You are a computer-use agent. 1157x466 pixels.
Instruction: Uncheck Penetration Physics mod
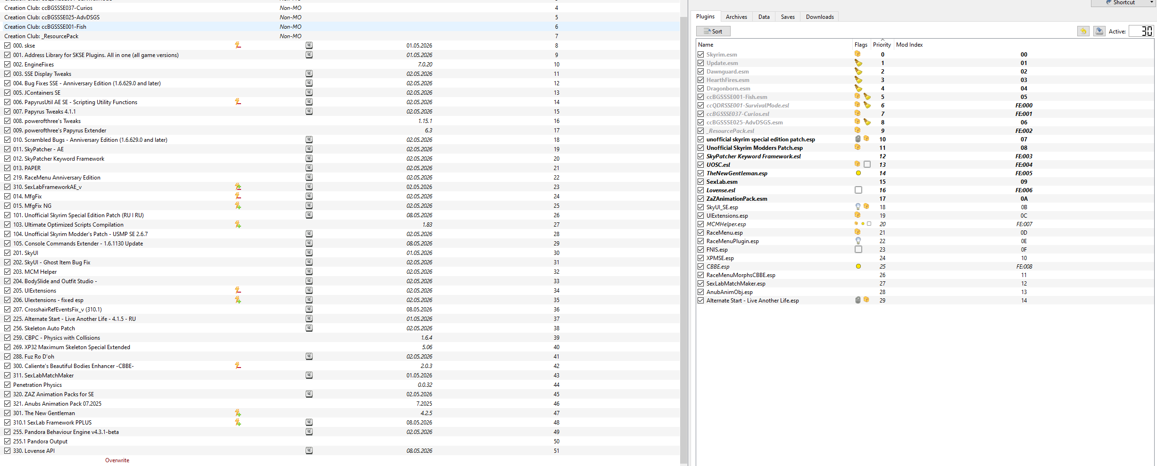click(7, 384)
